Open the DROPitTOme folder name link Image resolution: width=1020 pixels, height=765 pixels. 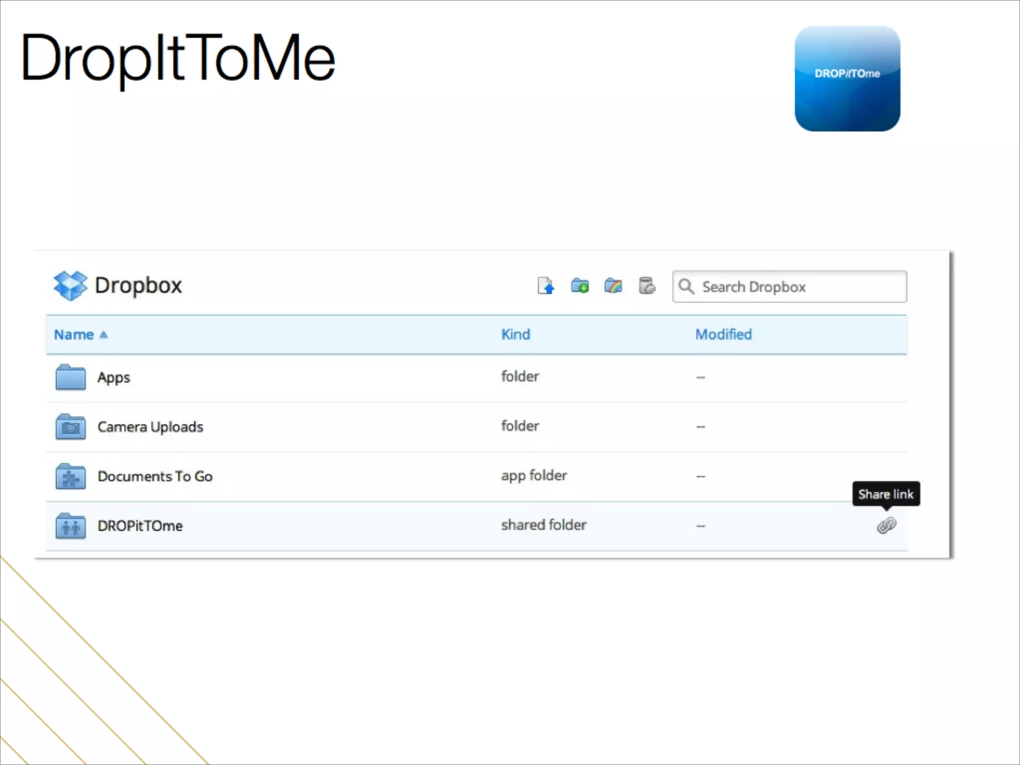[140, 526]
